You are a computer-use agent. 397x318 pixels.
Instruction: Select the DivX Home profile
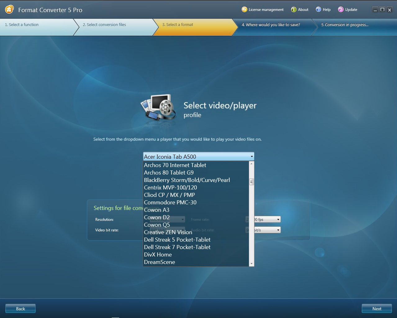[158, 255]
